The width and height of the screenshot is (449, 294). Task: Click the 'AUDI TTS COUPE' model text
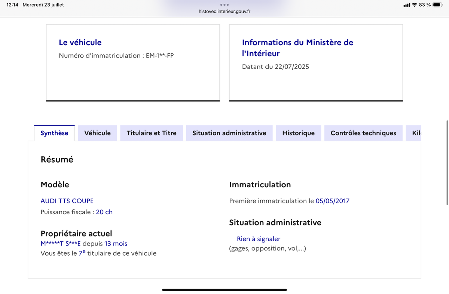click(67, 201)
